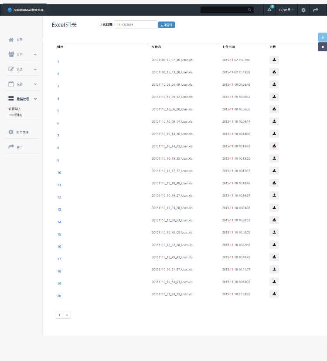Image resolution: width=327 pixels, height=361 pixels.
Task: Click download icon for row 20
Action: [x=274, y=294]
